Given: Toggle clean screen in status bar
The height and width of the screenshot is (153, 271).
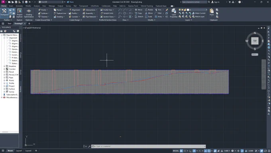Looking at the screenshot, I should tap(265, 151).
